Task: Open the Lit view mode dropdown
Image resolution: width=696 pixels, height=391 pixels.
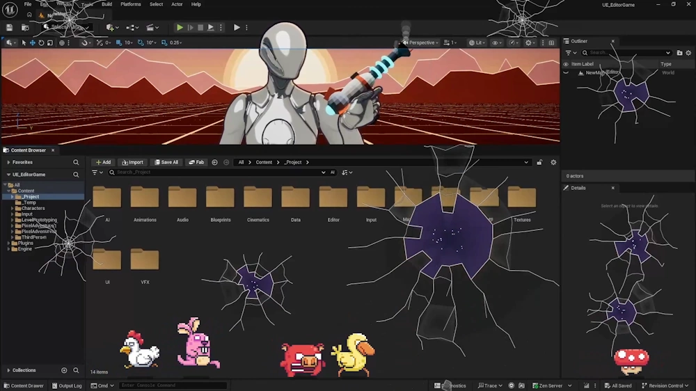Action: [x=477, y=42]
